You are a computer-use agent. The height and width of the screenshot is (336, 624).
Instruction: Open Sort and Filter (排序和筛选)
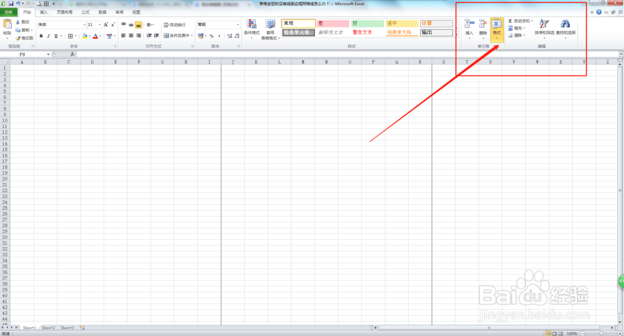point(544,28)
